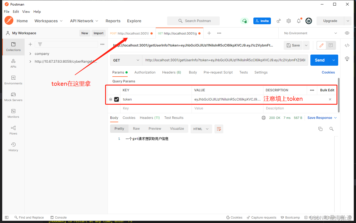The width and height of the screenshot is (356, 223).
Task: Open the HTML response format dropdown
Action: (x=201, y=129)
